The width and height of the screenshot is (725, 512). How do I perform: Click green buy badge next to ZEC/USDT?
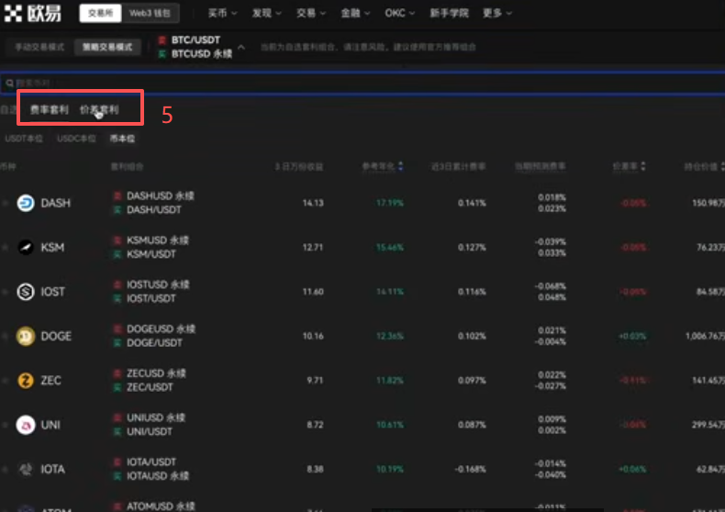(117, 387)
